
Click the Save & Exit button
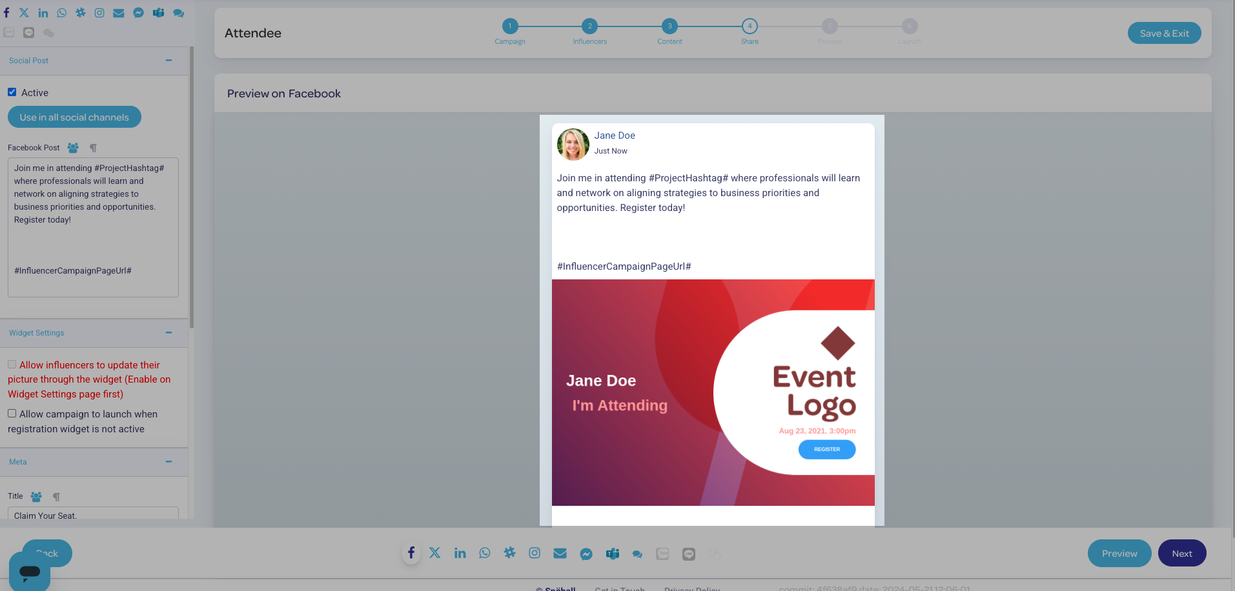click(x=1164, y=34)
